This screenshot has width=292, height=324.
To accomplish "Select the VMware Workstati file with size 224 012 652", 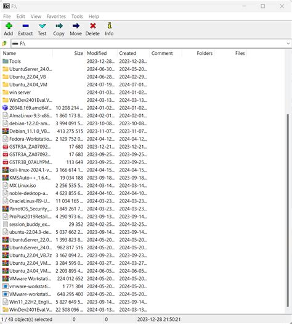I will click(30, 279).
